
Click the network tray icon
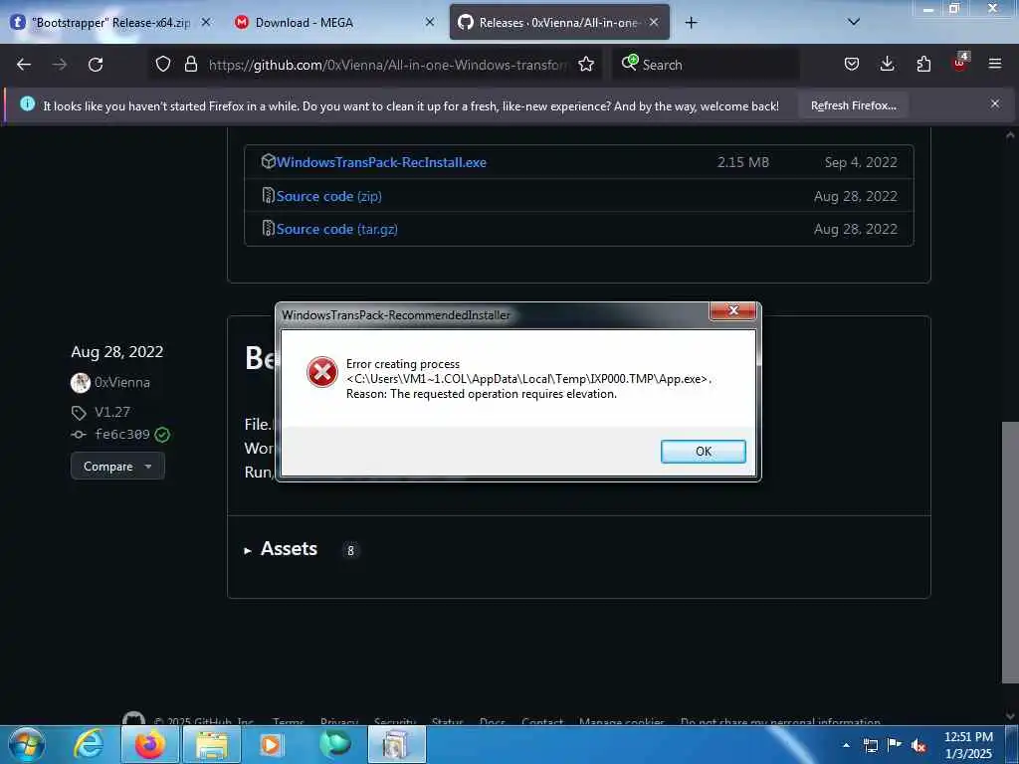tap(871, 745)
